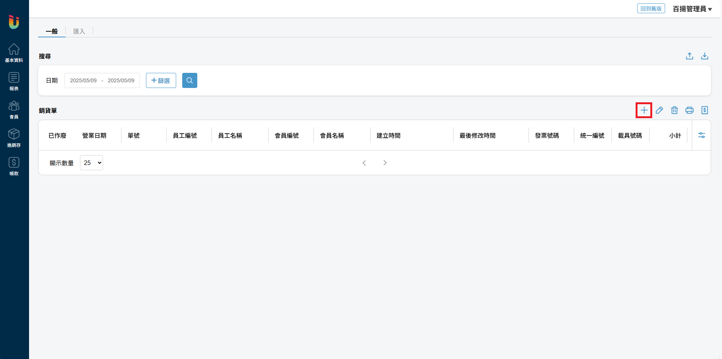
Task: Click the pencil edit icon
Action: pyautogui.click(x=659, y=110)
